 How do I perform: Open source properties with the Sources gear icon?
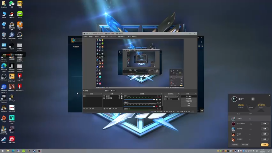110,108
